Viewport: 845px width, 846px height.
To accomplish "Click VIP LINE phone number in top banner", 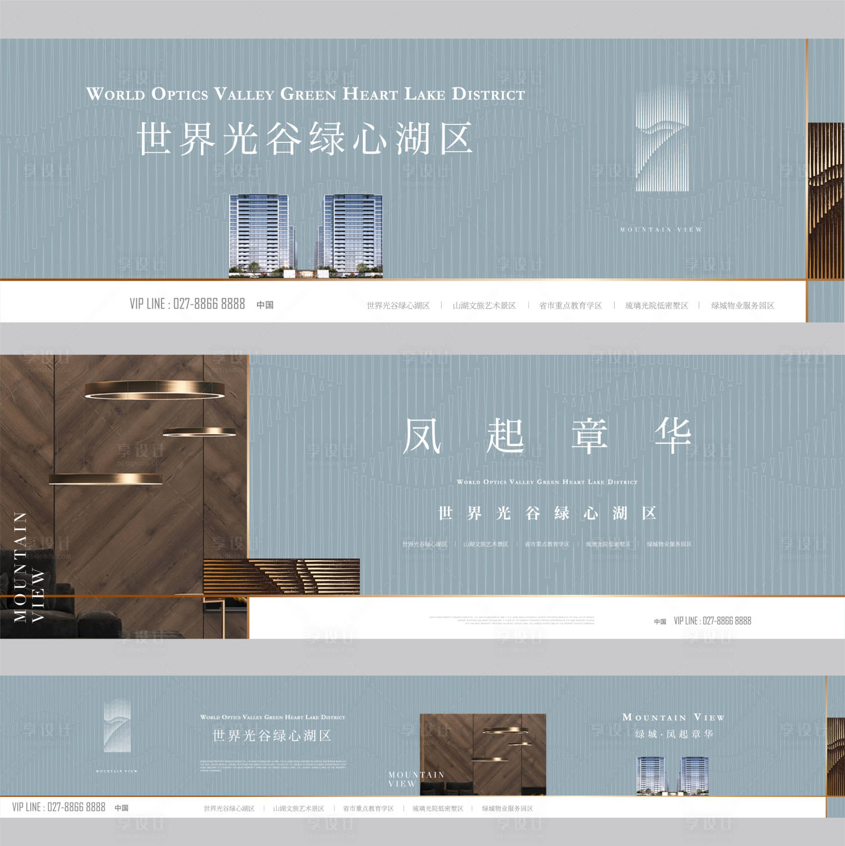I will (x=188, y=304).
